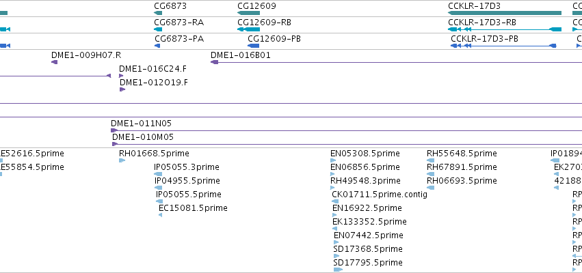Screen dimensions: 582x273
Task: Select transcript label CG12609-RB
Action: (264, 23)
